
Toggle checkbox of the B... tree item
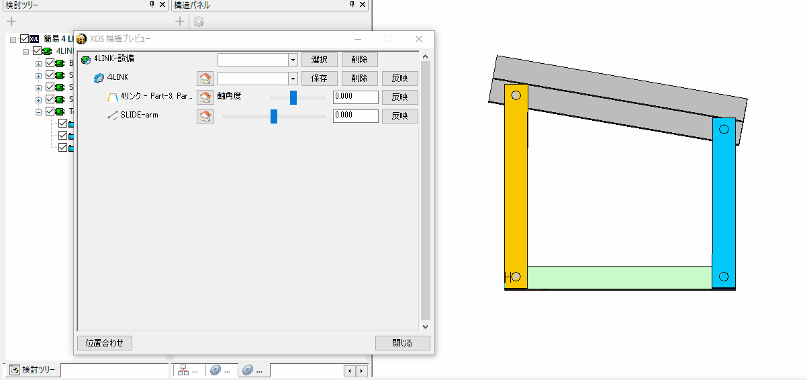[50, 64]
